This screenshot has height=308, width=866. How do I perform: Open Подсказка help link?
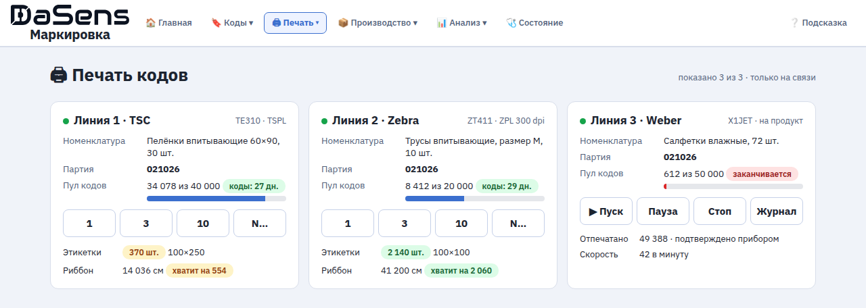click(x=819, y=23)
